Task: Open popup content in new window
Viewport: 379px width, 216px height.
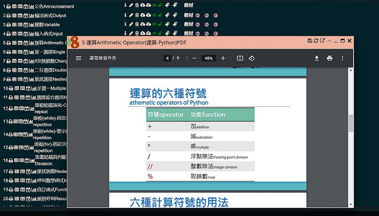Action: click(322, 40)
